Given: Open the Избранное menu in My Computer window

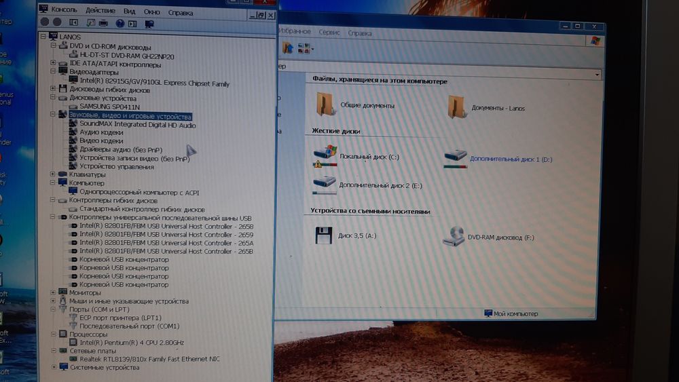Looking at the screenshot, I should [x=295, y=32].
